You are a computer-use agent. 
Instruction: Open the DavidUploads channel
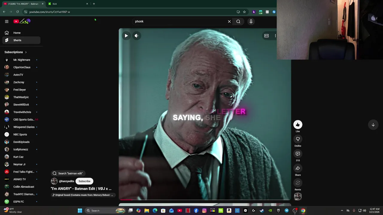tap(21, 142)
